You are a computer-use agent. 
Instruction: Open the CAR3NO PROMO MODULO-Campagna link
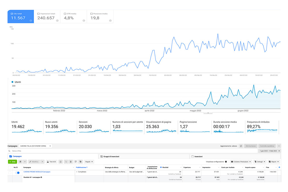point(37,172)
